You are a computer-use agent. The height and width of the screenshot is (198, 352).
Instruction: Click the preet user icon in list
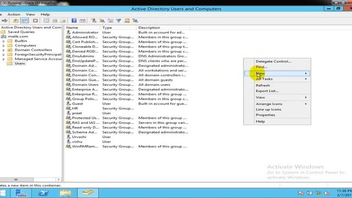(x=68, y=113)
